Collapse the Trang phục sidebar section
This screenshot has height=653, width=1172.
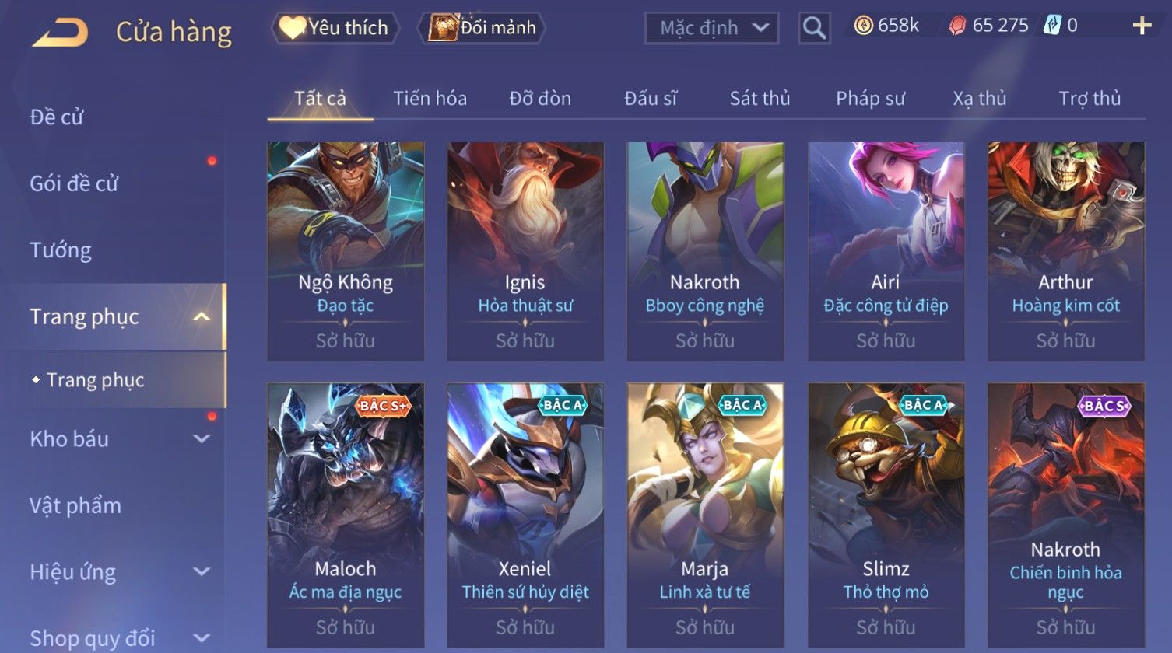pyautogui.click(x=202, y=316)
